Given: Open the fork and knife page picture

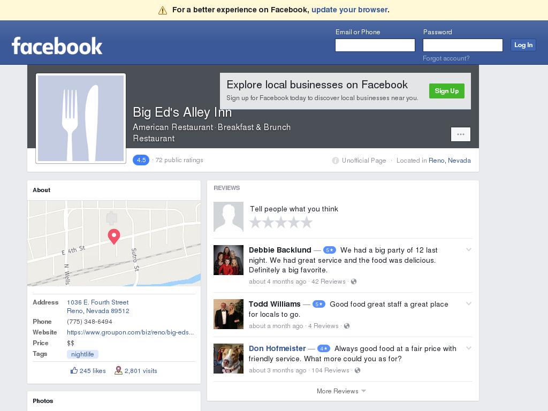Looking at the screenshot, I should pos(81,118).
